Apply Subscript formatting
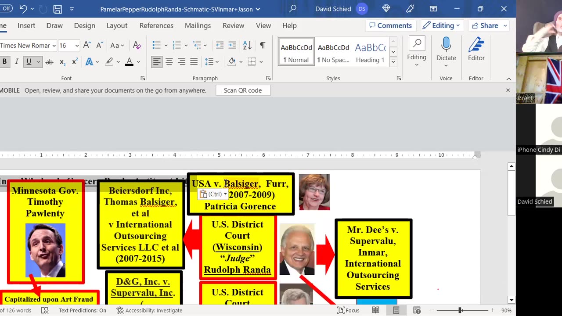 (62, 62)
